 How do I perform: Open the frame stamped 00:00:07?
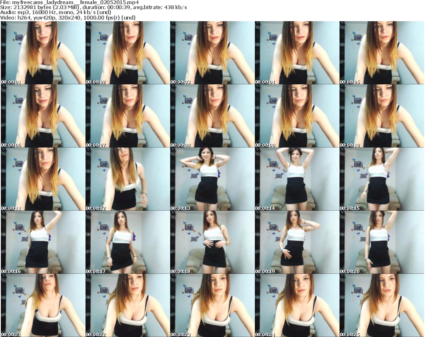tap(128, 116)
